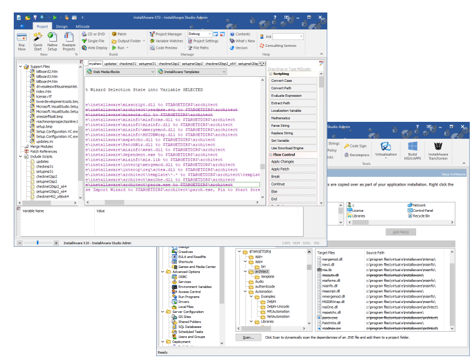Click the Replace String command button

coord(293,133)
